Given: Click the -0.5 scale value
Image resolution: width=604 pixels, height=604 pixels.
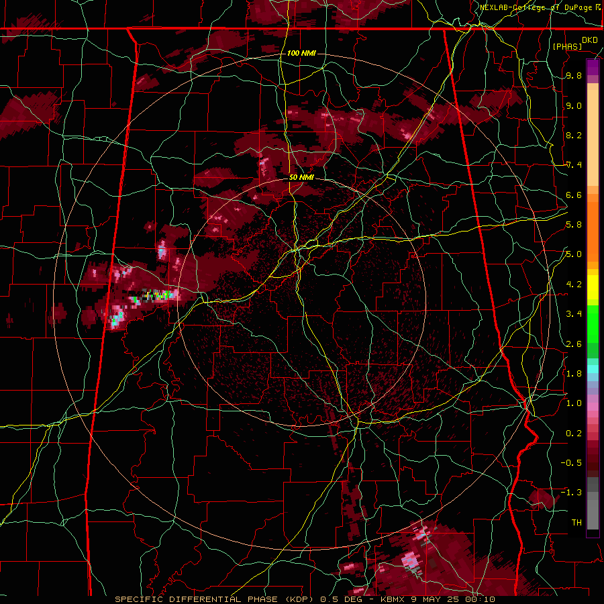Looking at the screenshot, I should (x=571, y=463).
